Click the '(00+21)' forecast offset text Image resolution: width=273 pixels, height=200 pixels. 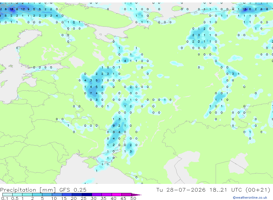[x=258, y=190]
